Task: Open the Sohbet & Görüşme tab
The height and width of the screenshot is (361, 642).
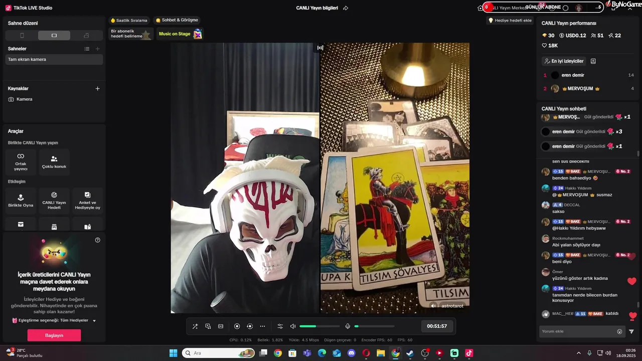Action: (x=177, y=21)
